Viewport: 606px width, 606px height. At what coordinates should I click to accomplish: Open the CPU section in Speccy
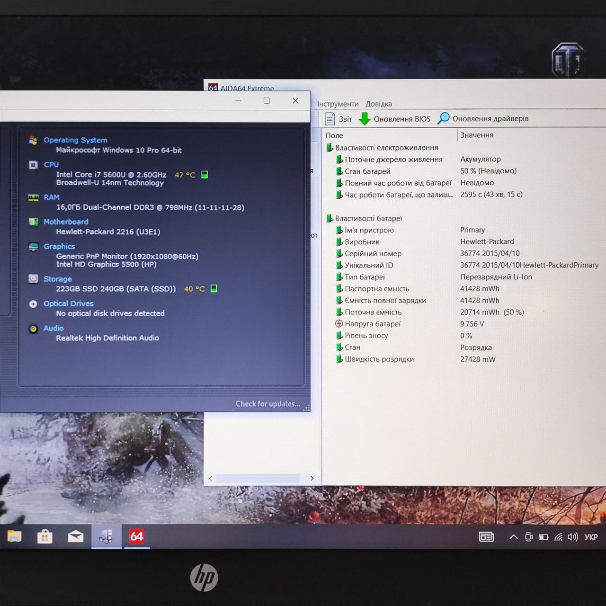click(x=51, y=165)
